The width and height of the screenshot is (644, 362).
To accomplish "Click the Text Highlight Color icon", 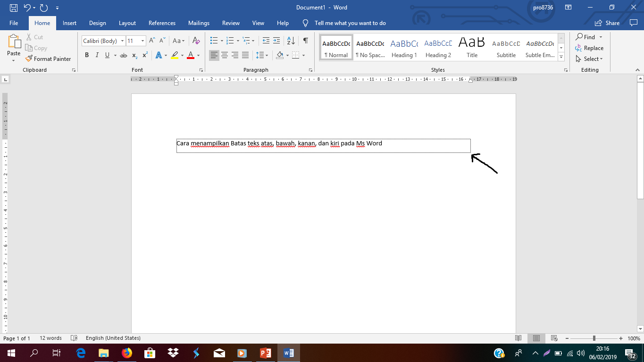I will tap(175, 55).
